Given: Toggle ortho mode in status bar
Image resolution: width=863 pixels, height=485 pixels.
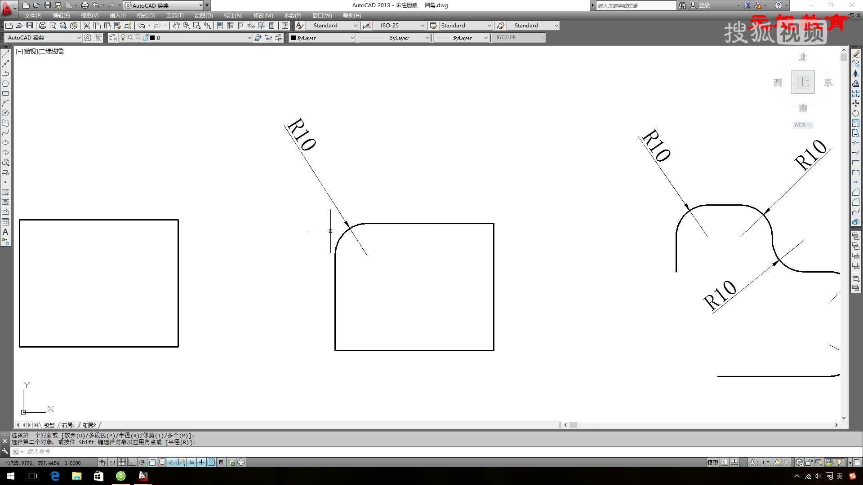Looking at the screenshot, I should pyautogui.click(x=132, y=462).
